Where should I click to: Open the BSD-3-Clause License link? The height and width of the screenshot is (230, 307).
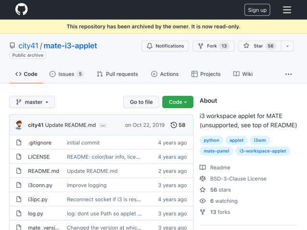coord(238,179)
